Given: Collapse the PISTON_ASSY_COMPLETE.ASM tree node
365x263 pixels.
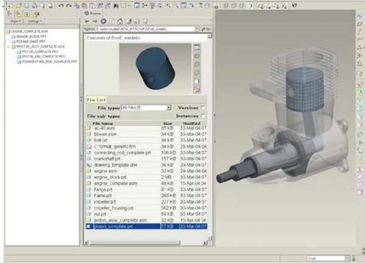Looking at the screenshot, I should [x=8, y=46].
